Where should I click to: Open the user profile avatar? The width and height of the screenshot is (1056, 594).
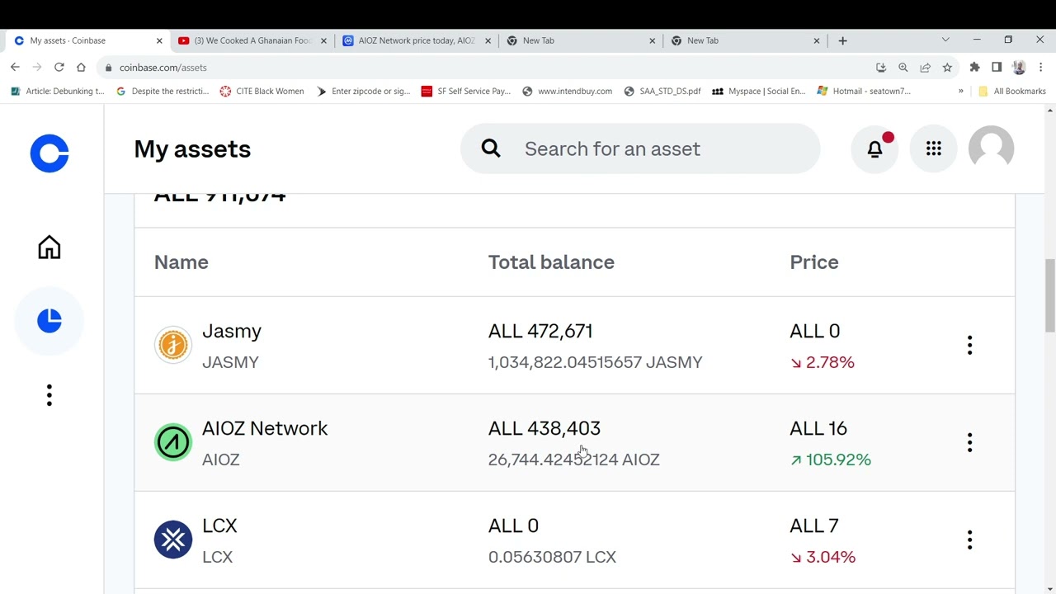(x=991, y=149)
